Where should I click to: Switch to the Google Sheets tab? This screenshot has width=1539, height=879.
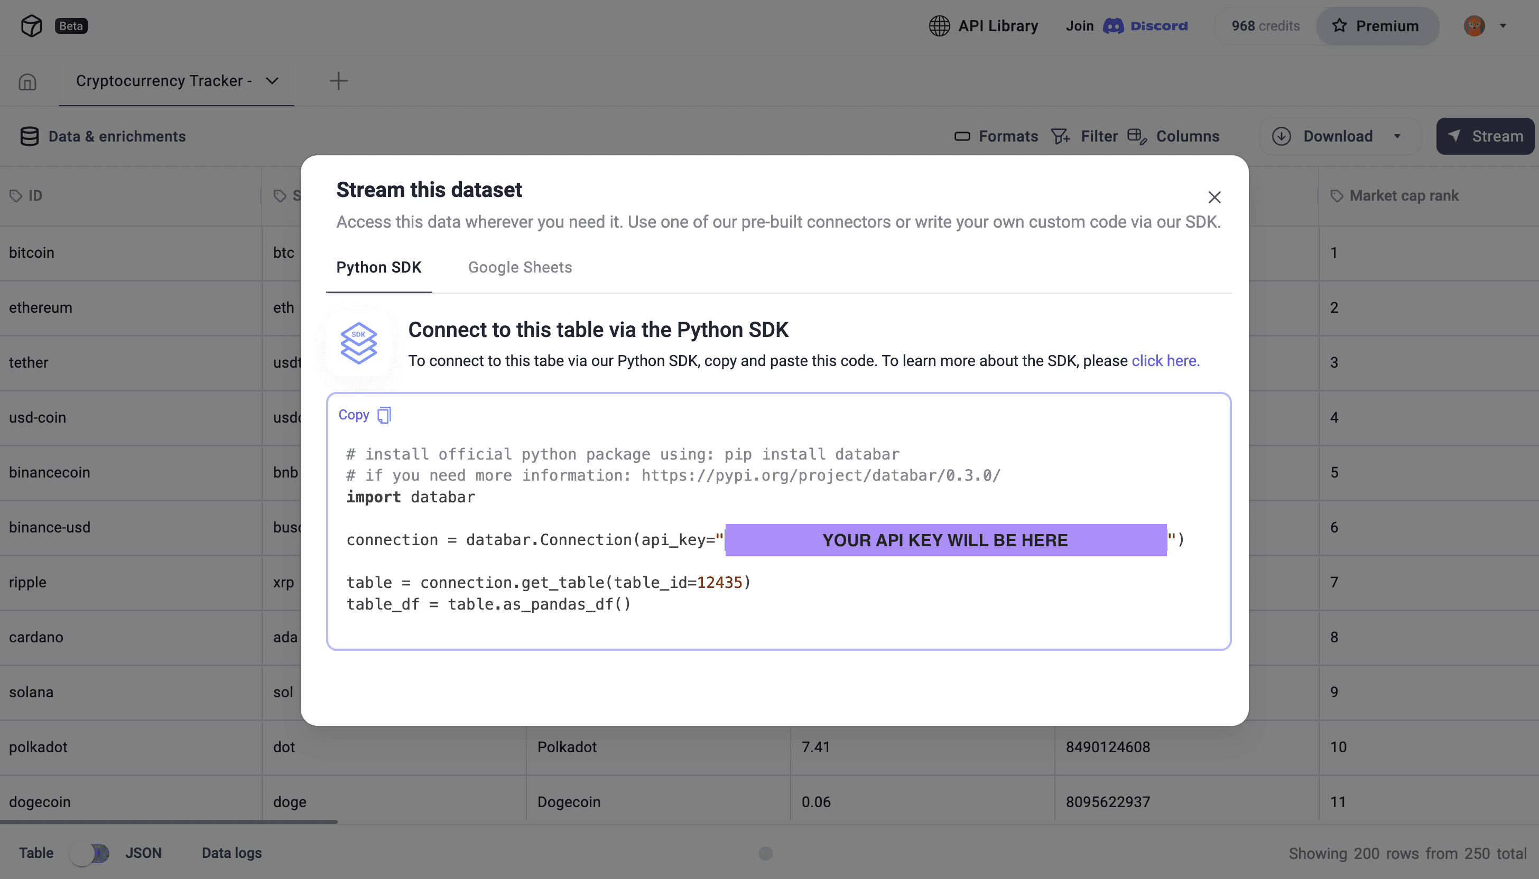coord(520,267)
